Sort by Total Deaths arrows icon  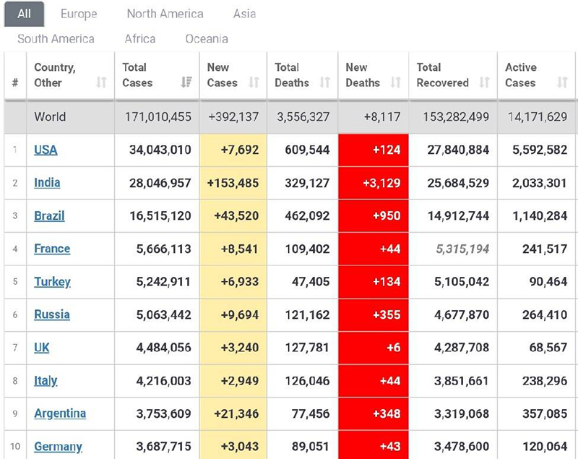coord(325,82)
